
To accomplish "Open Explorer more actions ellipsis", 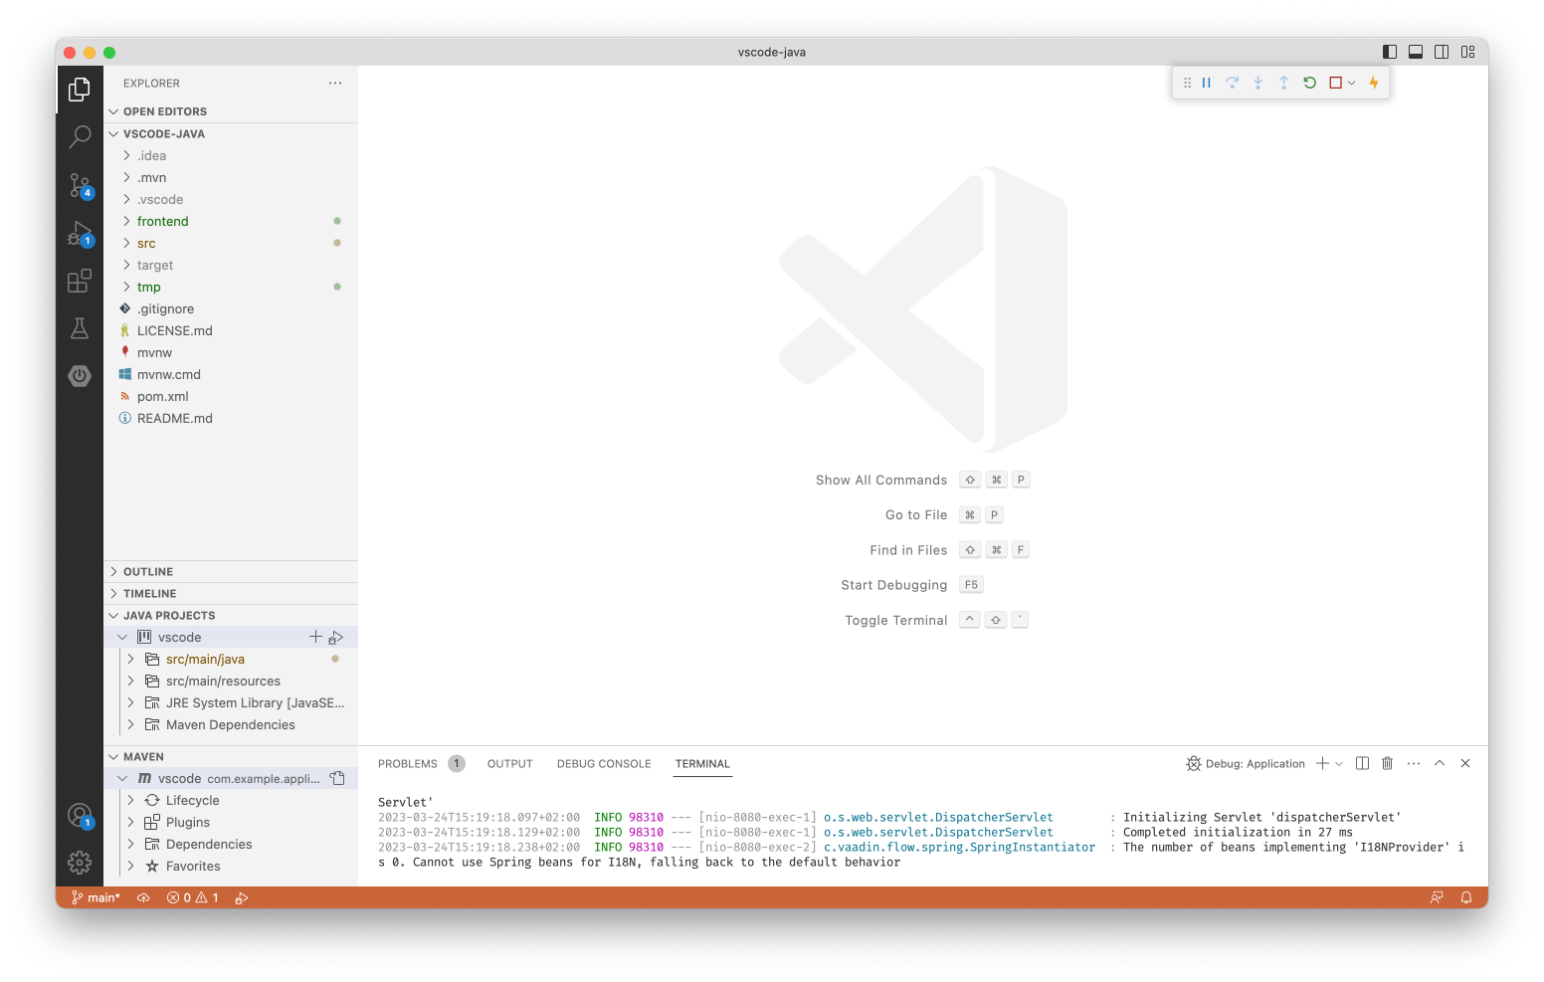I will click(335, 84).
